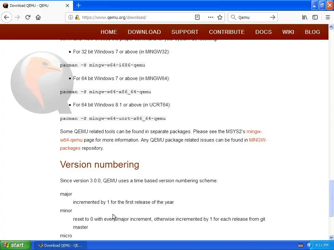
Task: Click the Version numbering heading
Action: point(99,164)
